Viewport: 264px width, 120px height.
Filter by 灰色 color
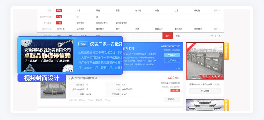click(78, 10)
